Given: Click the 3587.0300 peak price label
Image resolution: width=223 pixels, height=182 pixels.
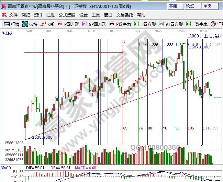Looking at the screenshot, I should tap(199, 47).
